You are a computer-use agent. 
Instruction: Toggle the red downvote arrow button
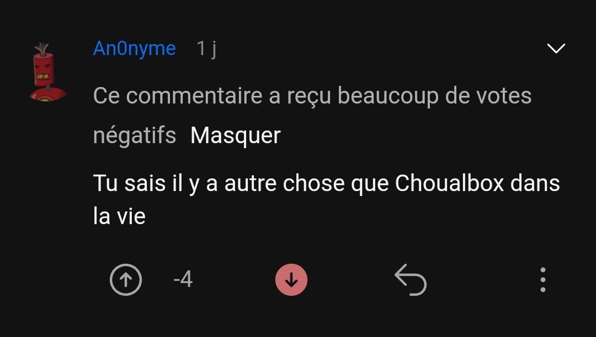click(x=291, y=280)
